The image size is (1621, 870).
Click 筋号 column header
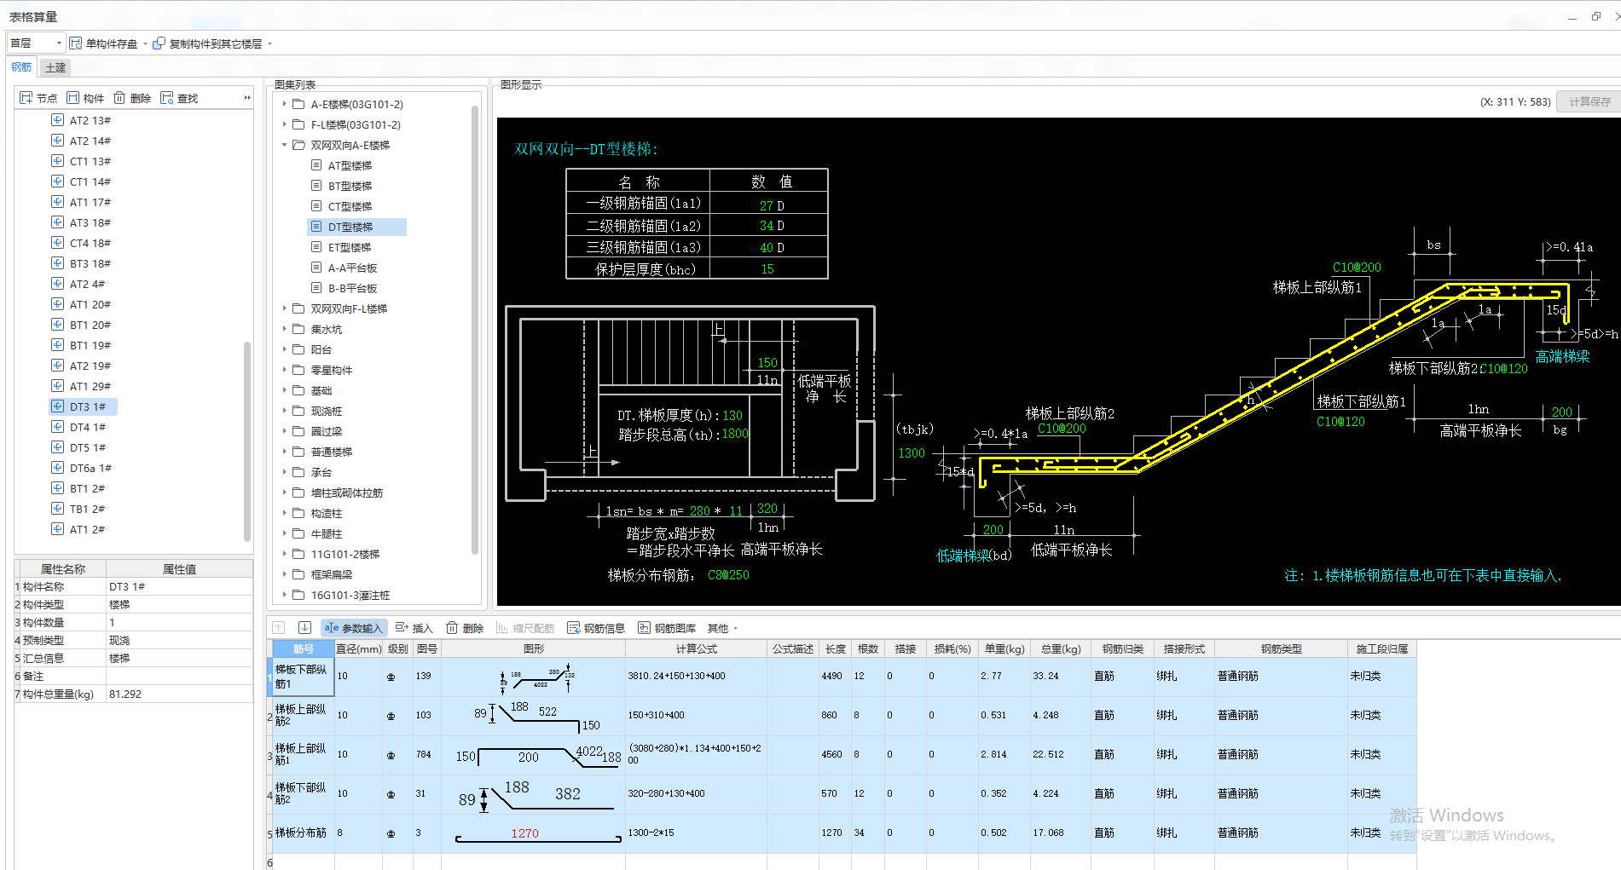click(303, 648)
